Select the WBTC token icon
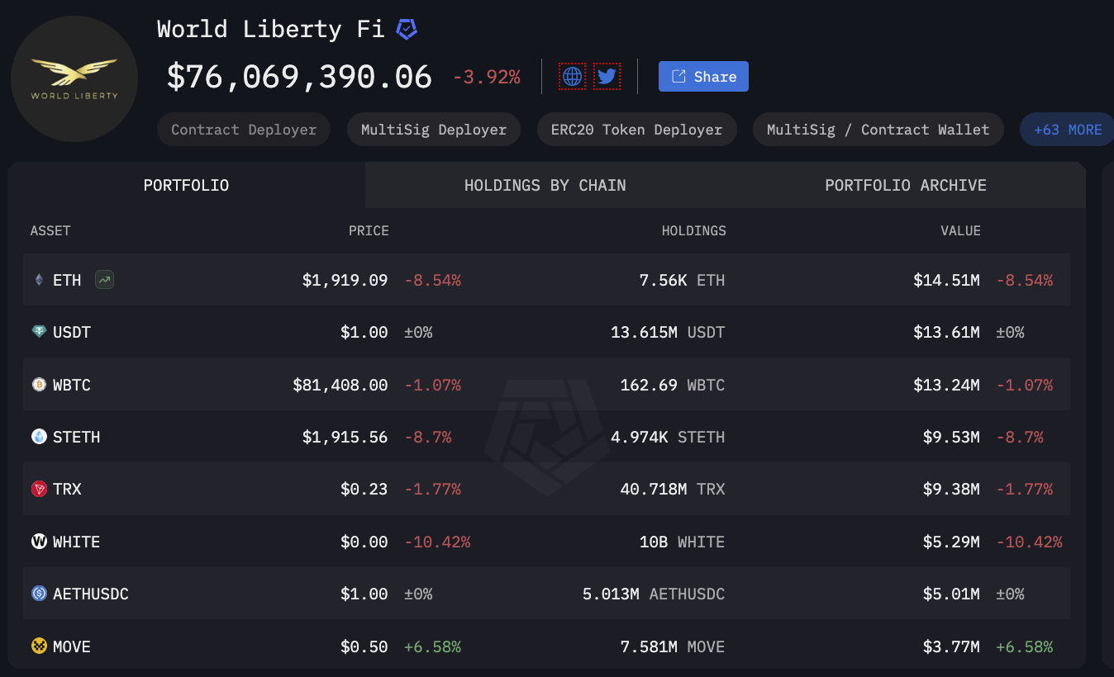 click(39, 384)
